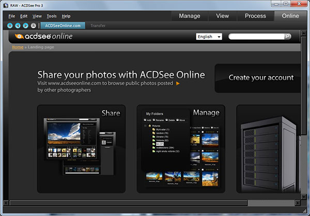The height and width of the screenshot is (216, 310).
Task: Click the grey upload icon in toolbar
Action: click(x=34, y=25)
